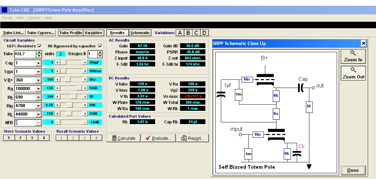
Task: Toggle the 1&5% Resistors checkbox
Action: click(x=40, y=46)
